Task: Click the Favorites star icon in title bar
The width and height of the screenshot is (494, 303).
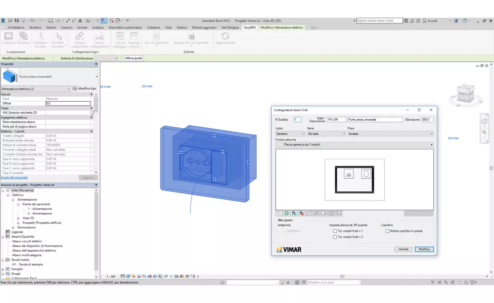Action: click(418, 21)
